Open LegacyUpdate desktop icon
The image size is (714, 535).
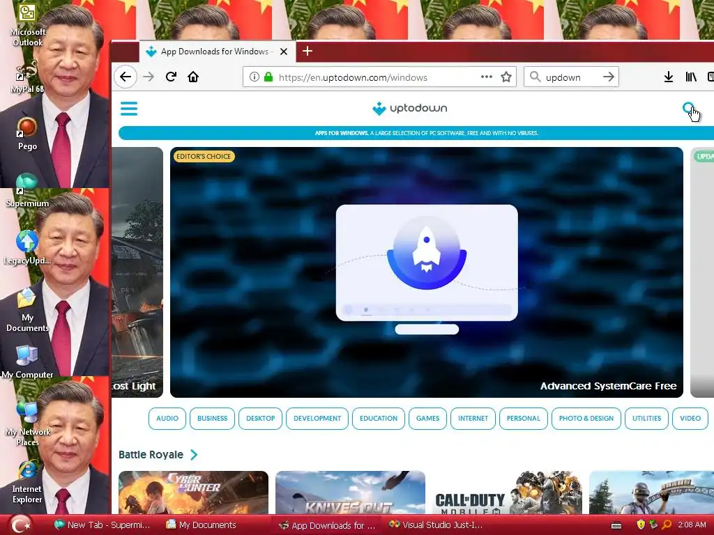(27, 248)
